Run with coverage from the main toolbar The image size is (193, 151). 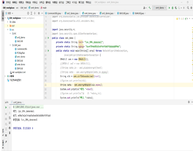[176, 8]
